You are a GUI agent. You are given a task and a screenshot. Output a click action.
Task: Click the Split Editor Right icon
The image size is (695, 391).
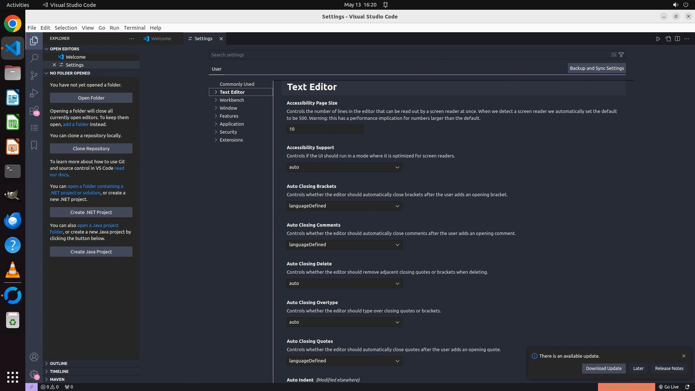[677, 39]
